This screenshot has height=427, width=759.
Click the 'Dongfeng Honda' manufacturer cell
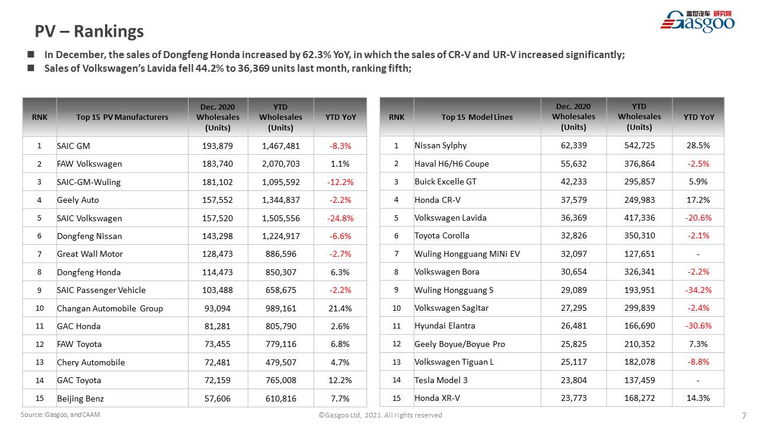coord(122,272)
